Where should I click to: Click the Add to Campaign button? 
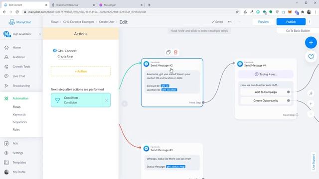click(x=266, y=92)
